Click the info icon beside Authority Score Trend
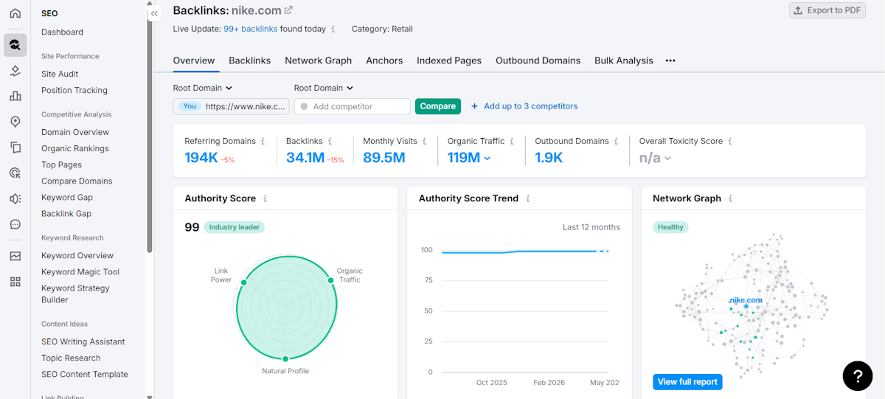Screen dimensions: 885x399 pyautogui.click(x=528, y=198)
